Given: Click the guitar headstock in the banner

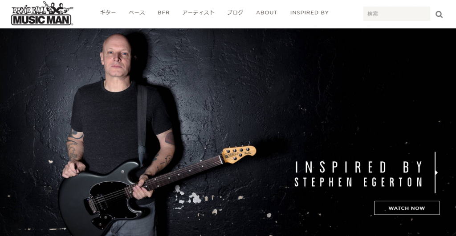Looking at the screenshot, I should point(239,154).
